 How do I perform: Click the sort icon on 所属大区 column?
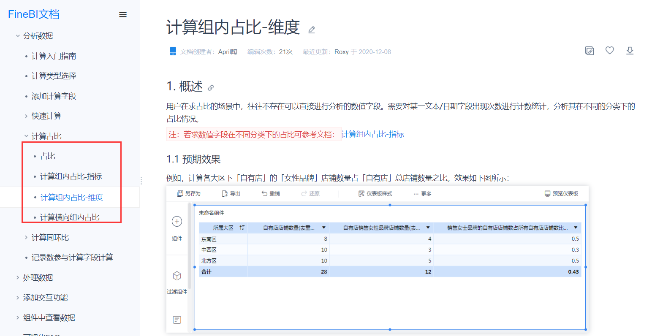point(242,228)
